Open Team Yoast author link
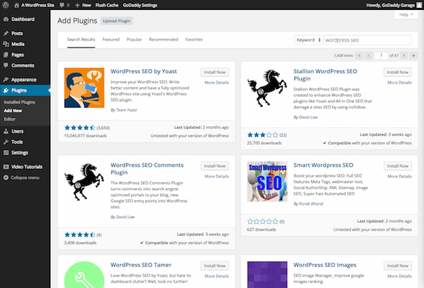Screen dimensions: 424x288 (126, 110)
